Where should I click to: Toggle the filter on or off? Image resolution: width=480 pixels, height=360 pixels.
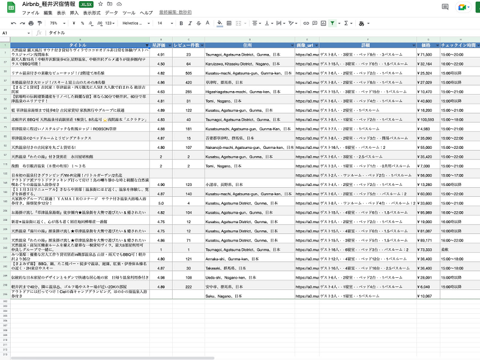tap(332, 23)
